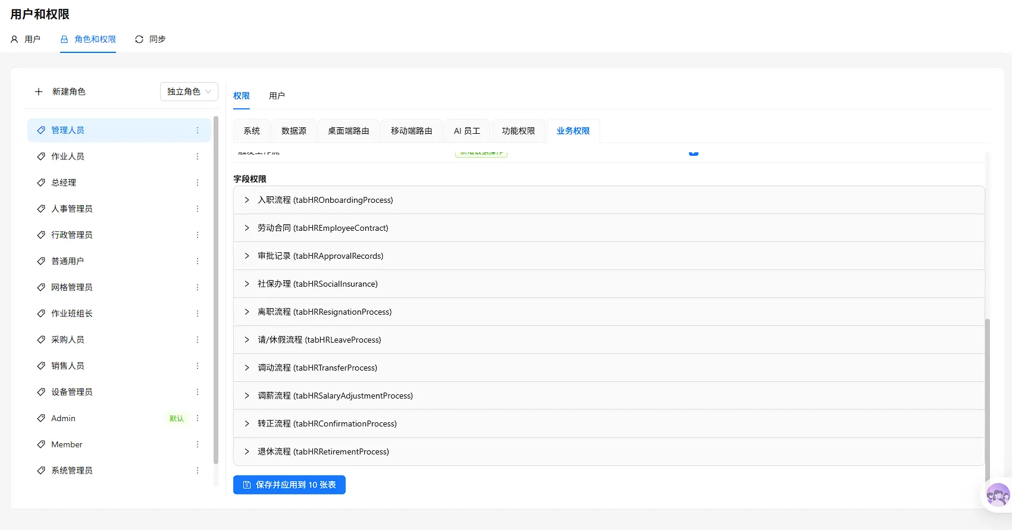Screen dimensions: 1012x530
Task: Open more options for 作业班组长 role
Action: [198, 313]
